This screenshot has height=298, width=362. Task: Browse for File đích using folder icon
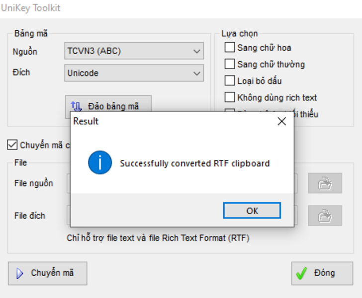click(x=325, y=216)
